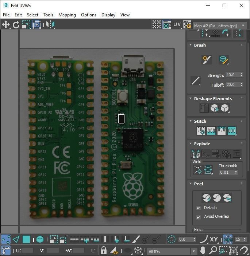Open the File menu
The image size is (250, 256).
click(x=6, y=15)
